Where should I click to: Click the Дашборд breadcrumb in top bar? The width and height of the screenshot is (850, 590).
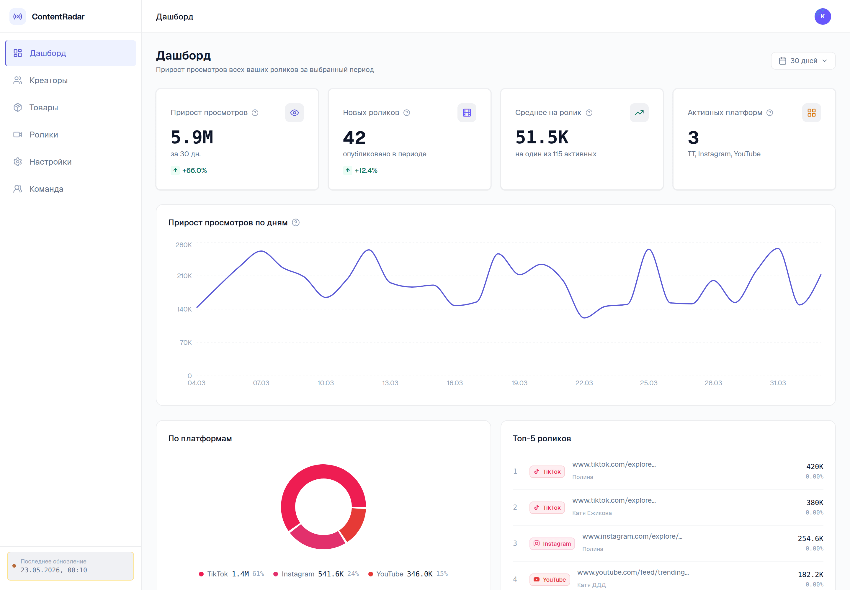(175, 17)
